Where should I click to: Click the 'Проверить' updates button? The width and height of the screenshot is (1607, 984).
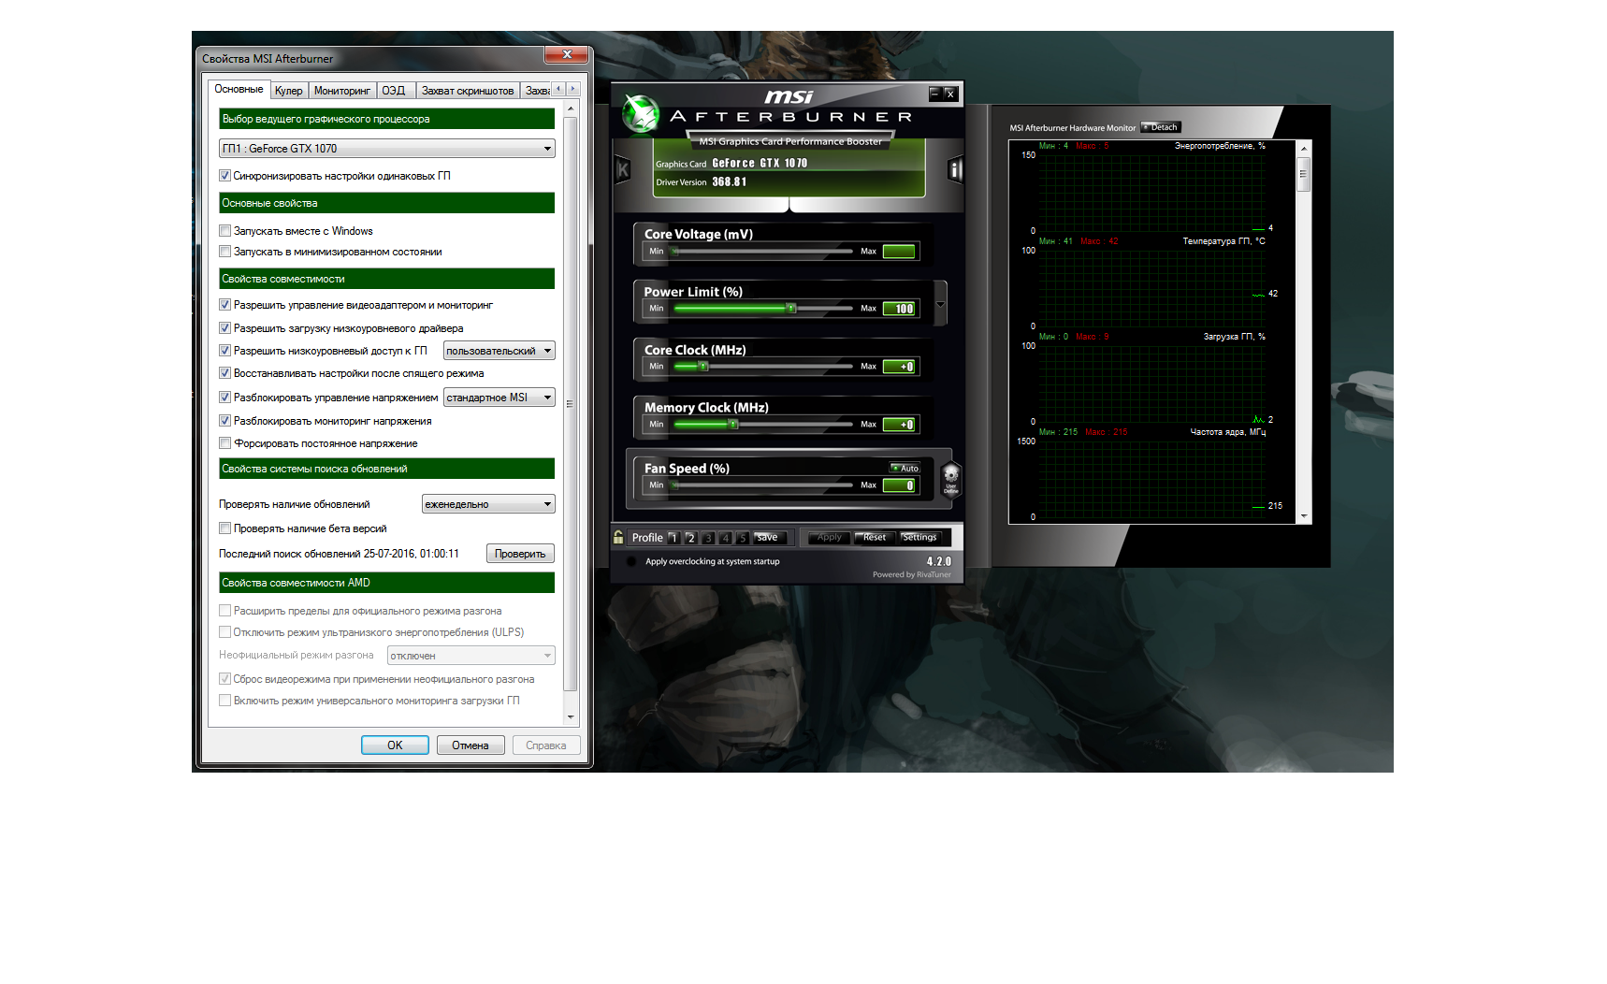point(520,554)
